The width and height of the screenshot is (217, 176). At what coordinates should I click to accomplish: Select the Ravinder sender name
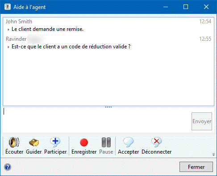16,39
